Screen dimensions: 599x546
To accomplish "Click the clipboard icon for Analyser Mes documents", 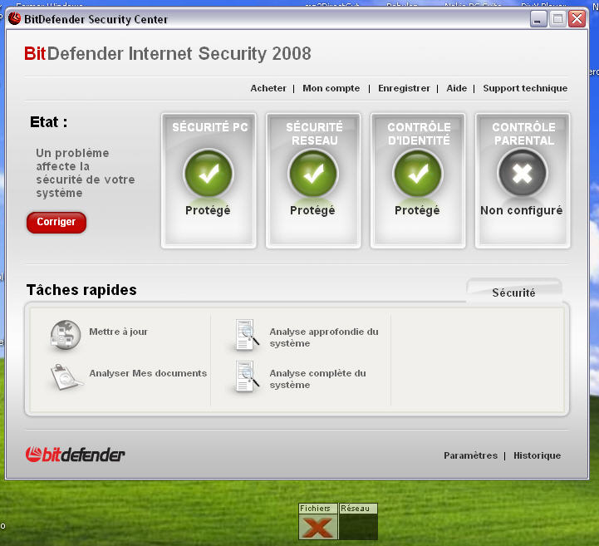I will coord(66,376).
